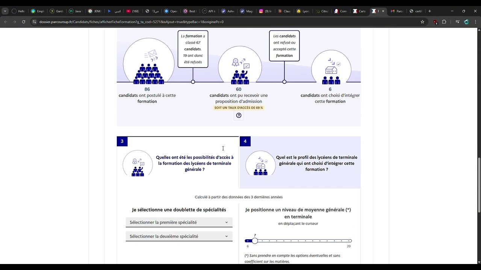Switch to the JENK tab
This screenshot has width=481, height=270.
click(x=95, y=11)
